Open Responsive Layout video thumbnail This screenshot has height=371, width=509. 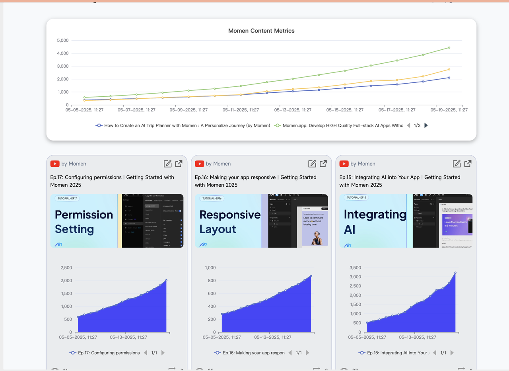click(x=261, y=221)
